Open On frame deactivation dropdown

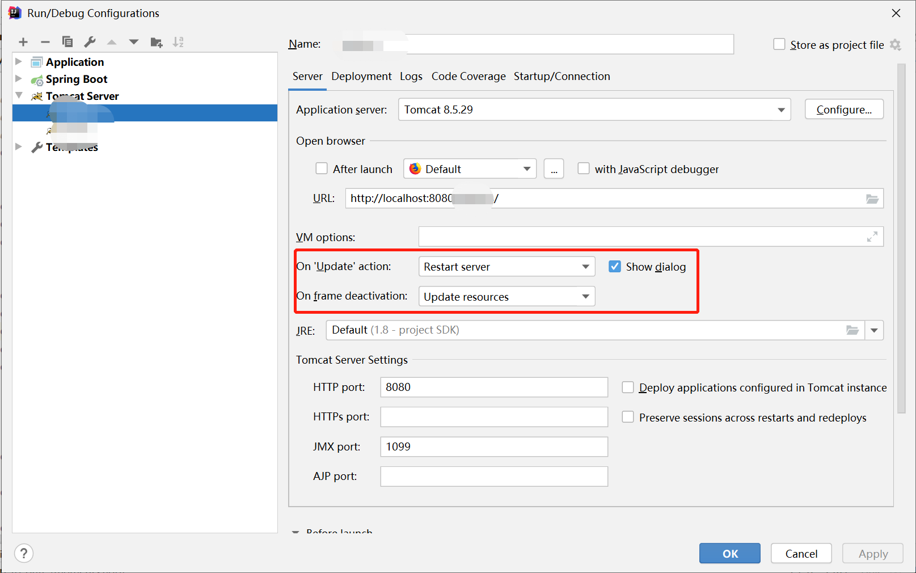coord(506,296)
